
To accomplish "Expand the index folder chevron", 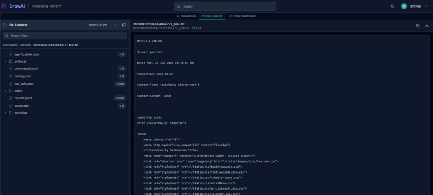I will [x=5, y=91].
